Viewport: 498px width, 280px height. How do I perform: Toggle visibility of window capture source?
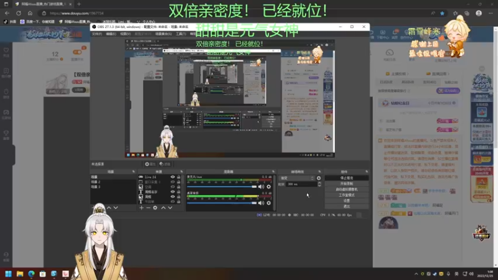(x=172, y=182)
